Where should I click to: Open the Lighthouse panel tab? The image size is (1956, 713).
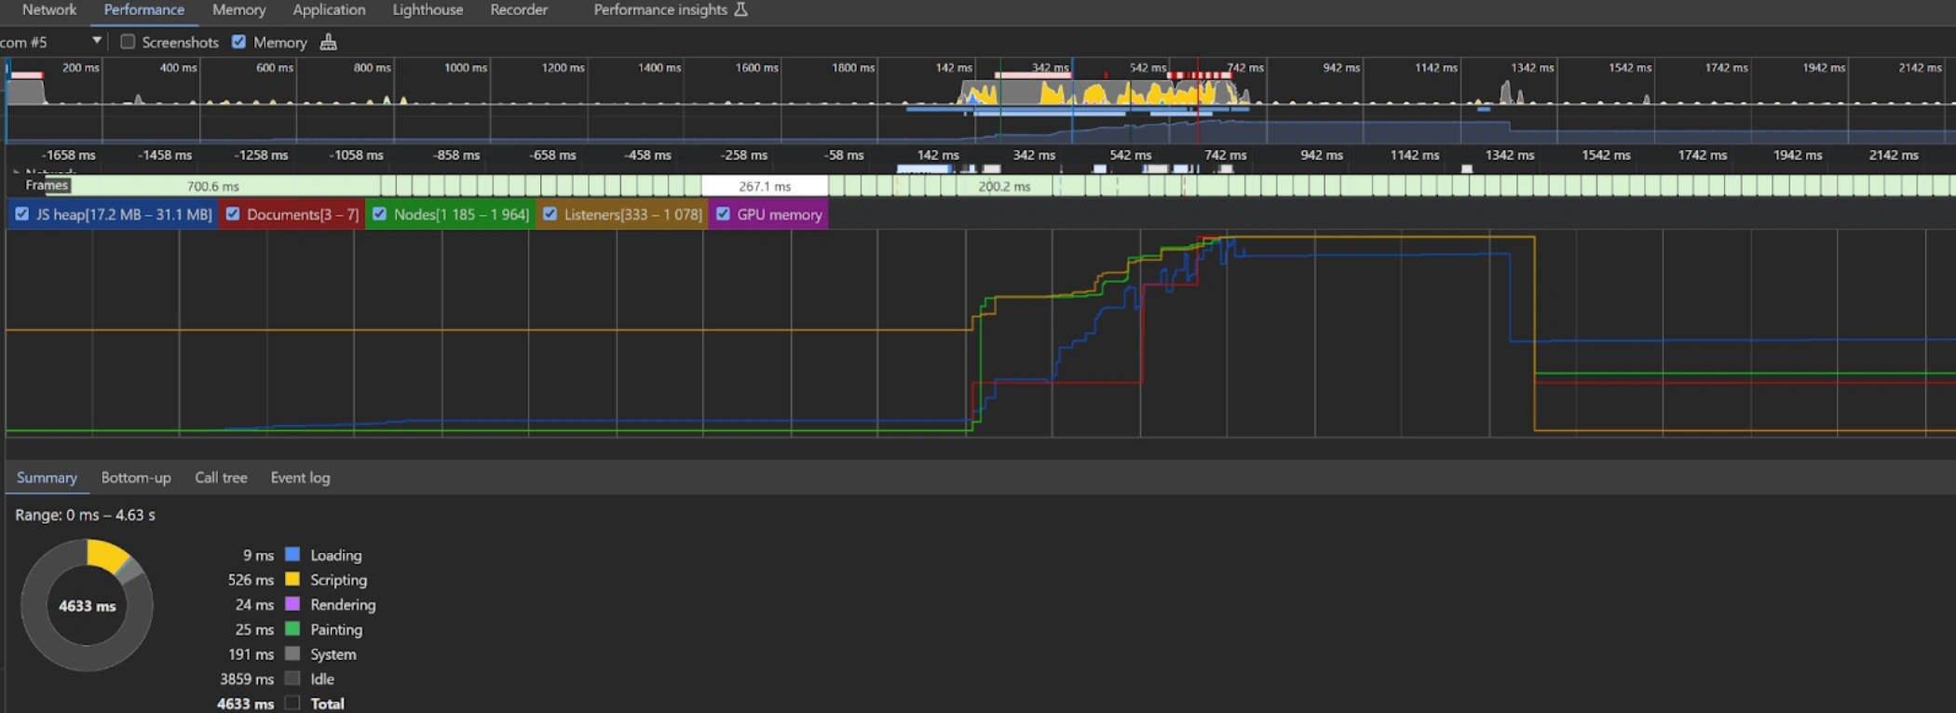pos(428,9)
